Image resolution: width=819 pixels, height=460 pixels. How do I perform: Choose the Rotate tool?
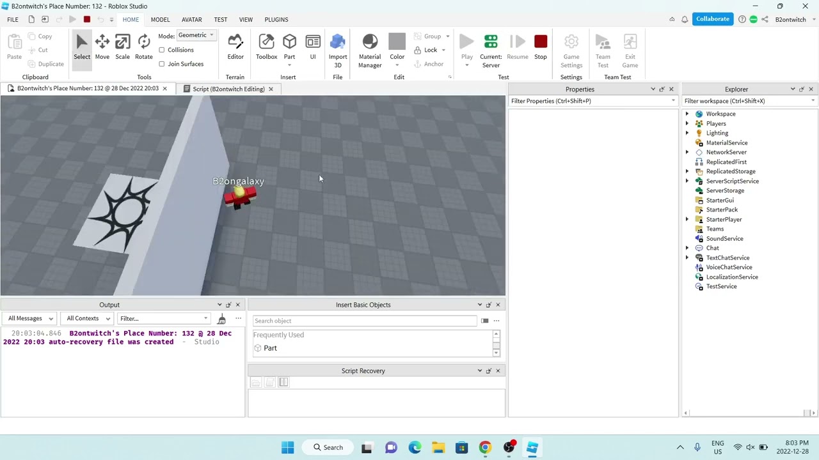[x=144, y=48]
